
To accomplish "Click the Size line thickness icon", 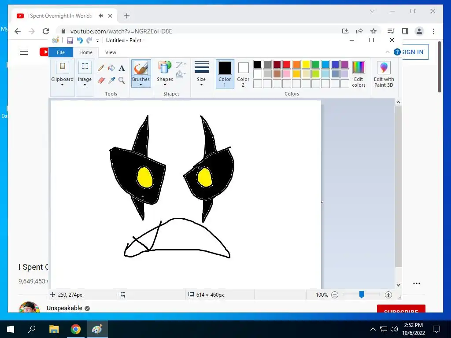I will tap(201, 67).
